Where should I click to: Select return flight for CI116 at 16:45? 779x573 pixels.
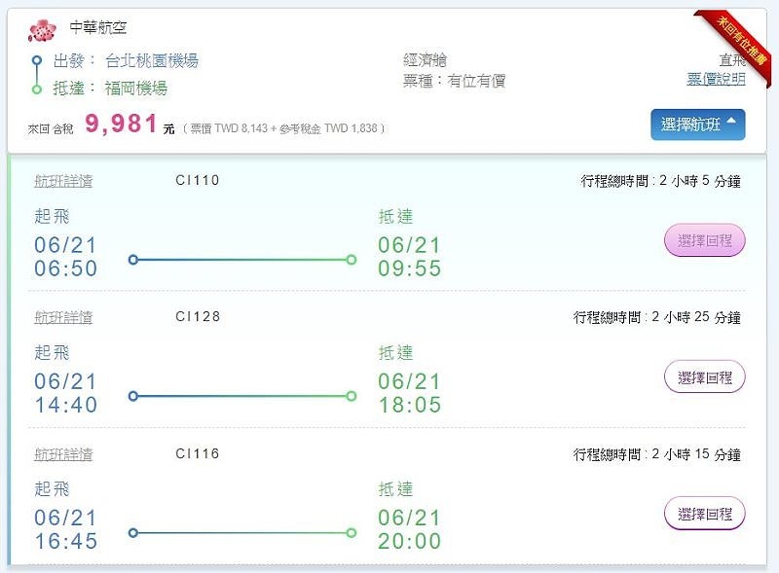click(x=704, y=513)
